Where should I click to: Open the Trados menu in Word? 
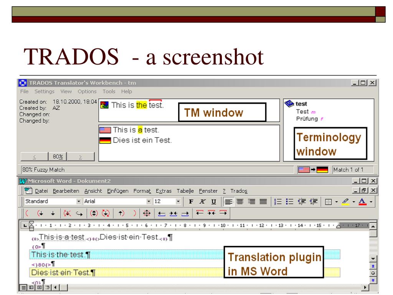[239, 191]
